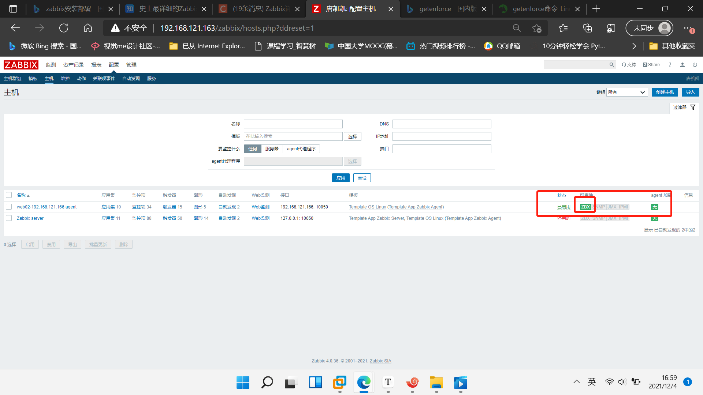
Task: Open File Explorer from taskbar
Action: [436, 383]
